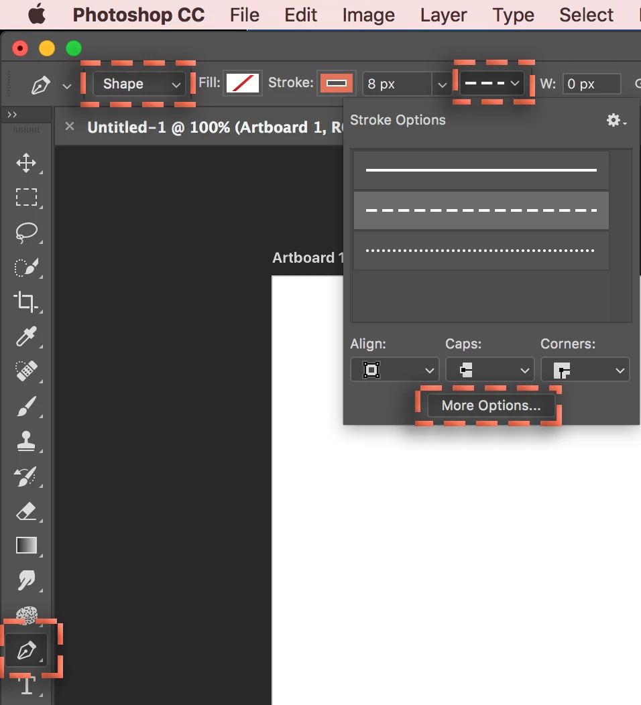Click the More Options... button
The width and height of the screenshot is (641, 705).
[491, 405]
